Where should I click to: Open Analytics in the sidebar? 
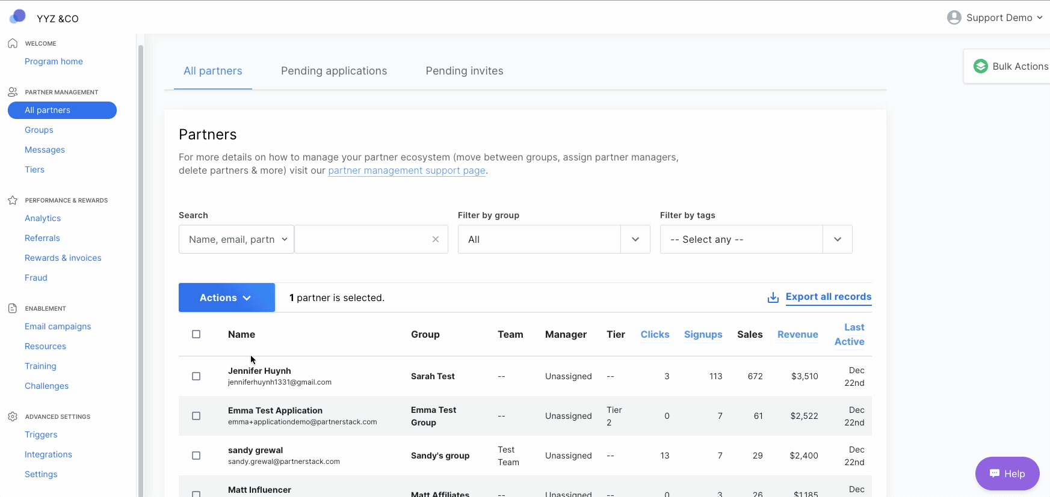pos(43,218)
